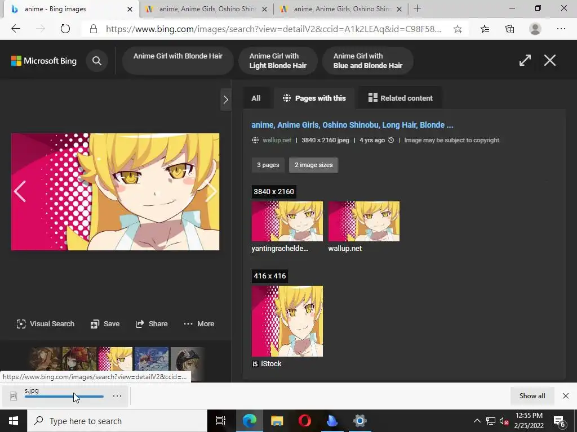Viewport: 577px width, 432px height.
Task: Open Task View on the taskbar
Action: (221, 421)
